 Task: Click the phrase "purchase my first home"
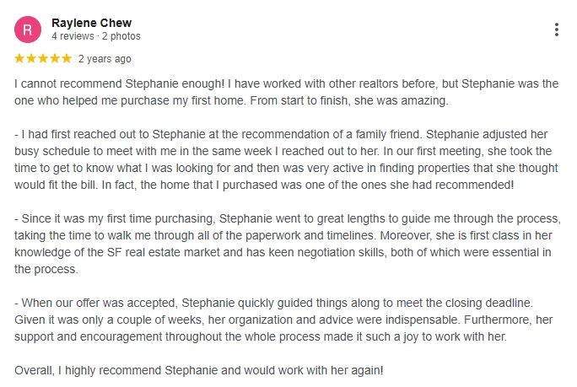click(x=183, y=101)
